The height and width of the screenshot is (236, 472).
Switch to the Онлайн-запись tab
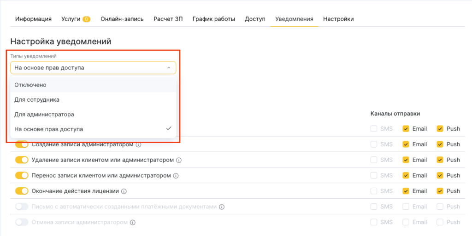(x=122, y=19)
